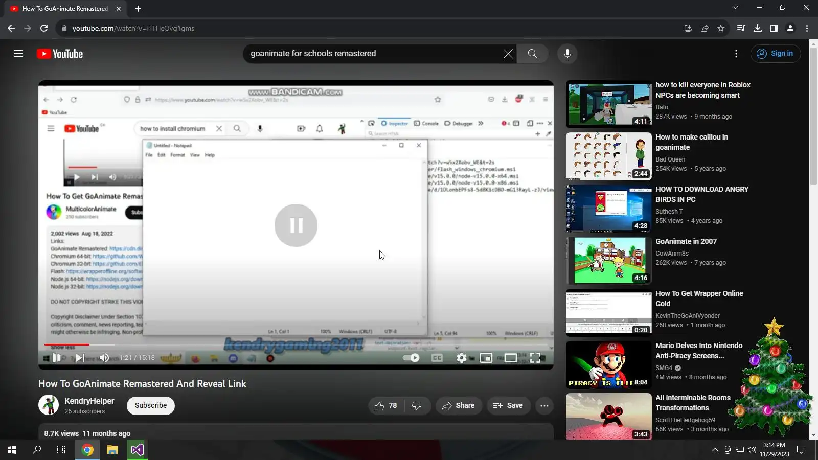The width and height of the screenshot is (818, 460).
Task: Go back in Chrome
Action: pyautogui.click(x=11, y=28)
